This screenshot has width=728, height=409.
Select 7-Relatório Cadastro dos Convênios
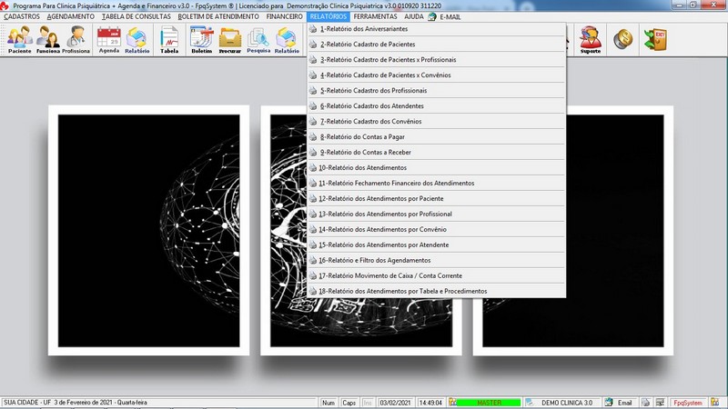[437, 121]
